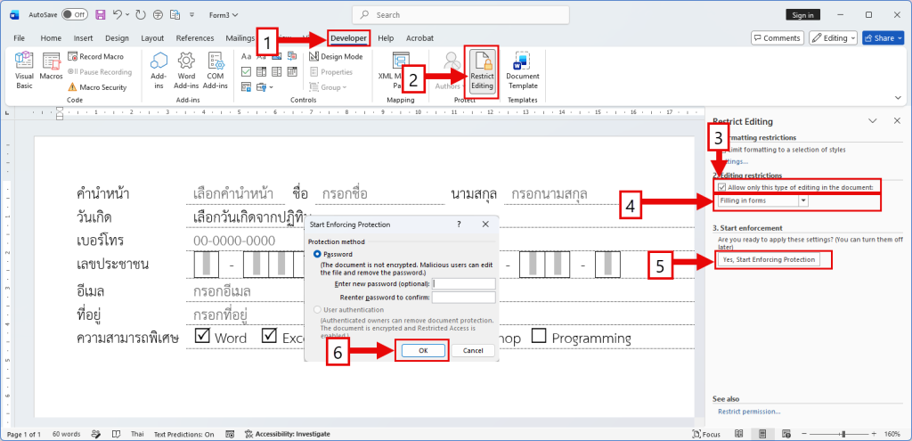The image size is (912, 441).
Task: Insert a Combo Box content control
Action: pyautogui.click(x=261, y=72)
